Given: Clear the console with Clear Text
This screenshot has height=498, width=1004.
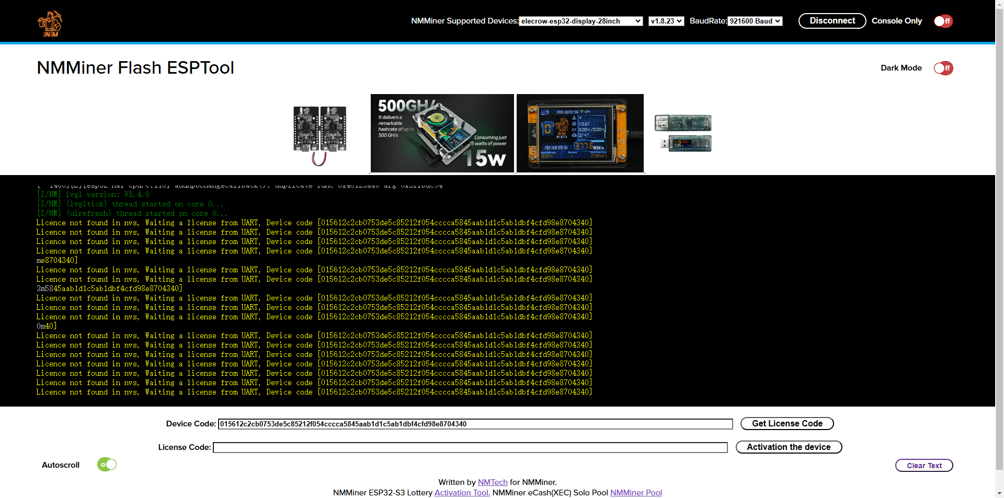Looking at the screenshot, I should 923,466.
